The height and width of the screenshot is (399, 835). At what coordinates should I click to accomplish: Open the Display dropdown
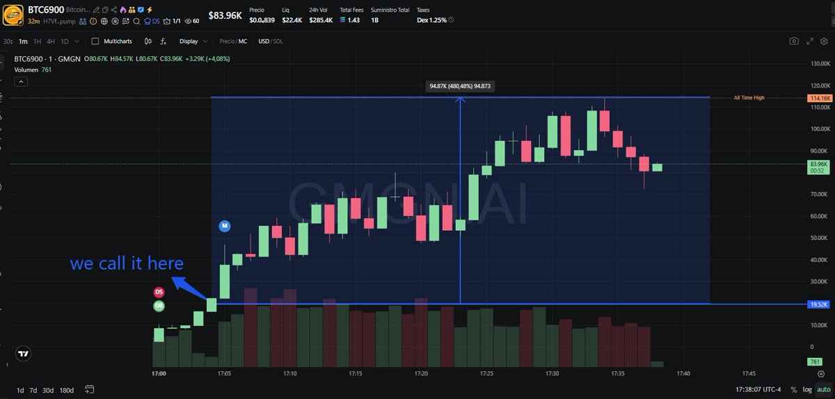click(193, 41)
